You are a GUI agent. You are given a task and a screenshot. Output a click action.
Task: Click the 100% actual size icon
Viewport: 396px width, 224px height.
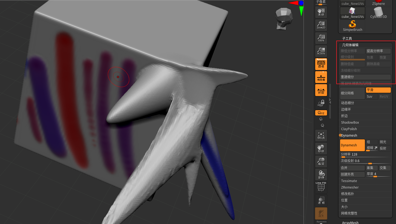point(321,38)
